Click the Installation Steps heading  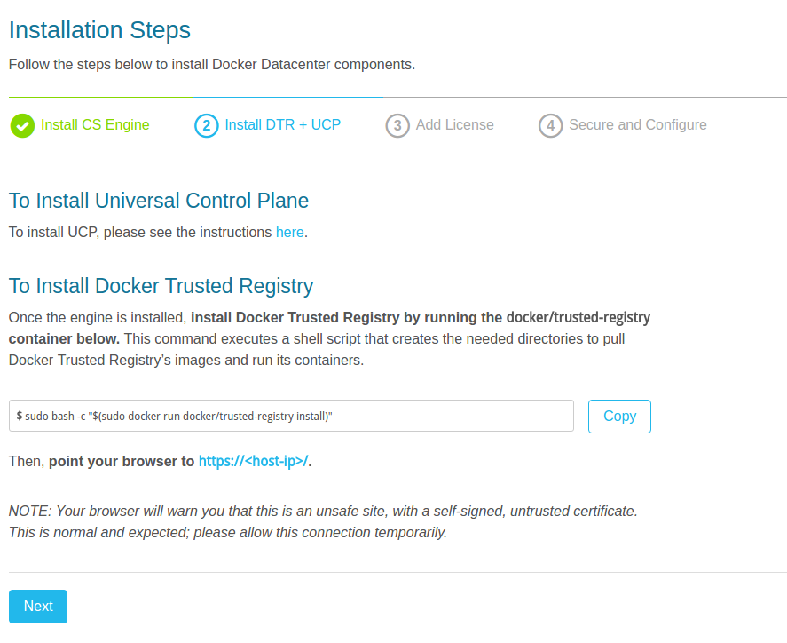click(x=99, y=30)
